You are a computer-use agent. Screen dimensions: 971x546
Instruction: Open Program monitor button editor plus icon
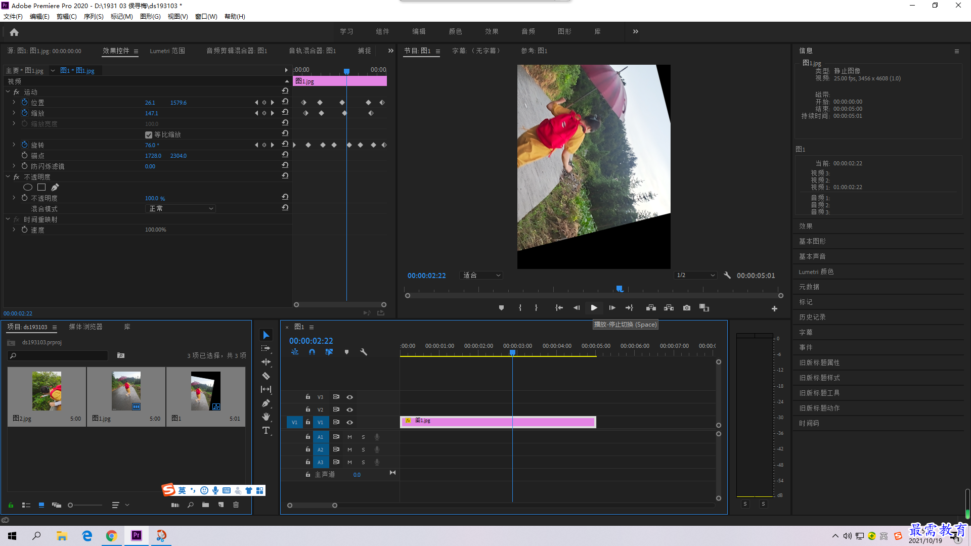(x=774, y=308)
